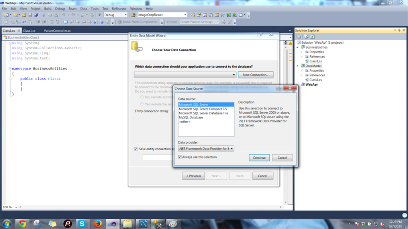Click the Solution Explorer Properties icon
Image resolution: width=408 pixels, height=229 pixels.
(x=299, y=37)
